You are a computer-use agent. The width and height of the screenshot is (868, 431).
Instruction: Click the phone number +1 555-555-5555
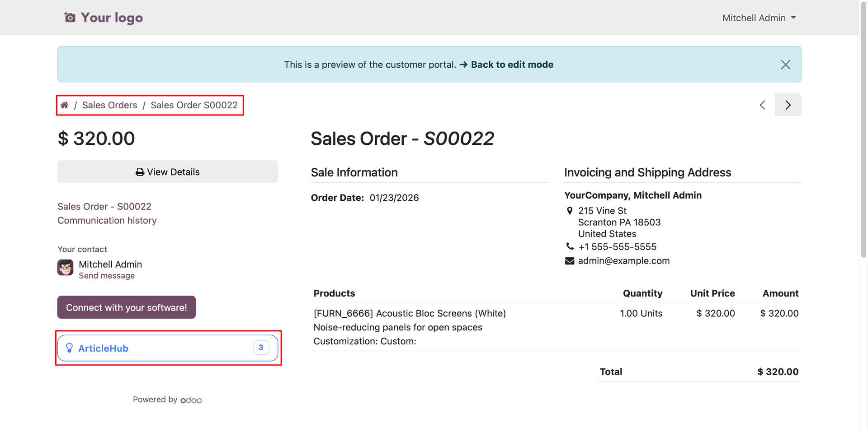click(x=618, y=247)
